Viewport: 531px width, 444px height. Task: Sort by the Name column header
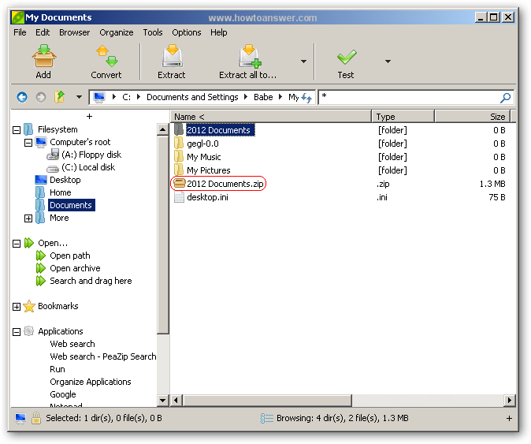coord(270,117)
